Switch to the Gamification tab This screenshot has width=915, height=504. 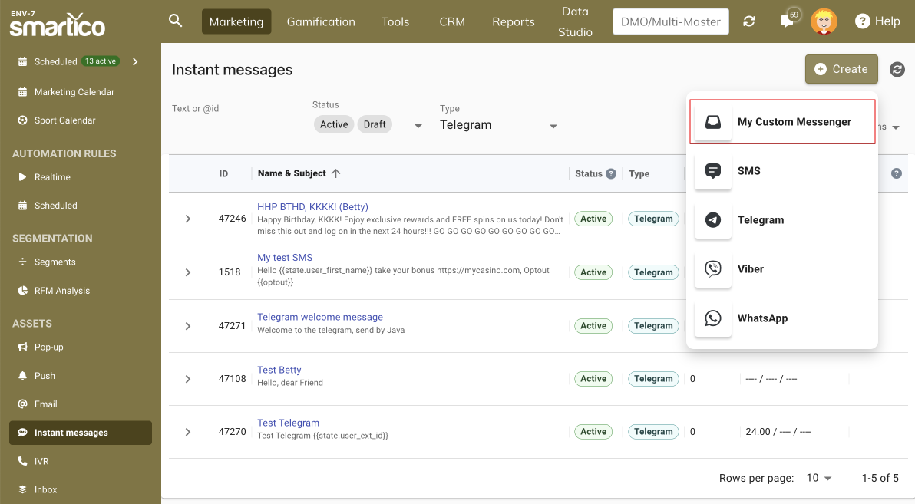(x=321, y=21)
